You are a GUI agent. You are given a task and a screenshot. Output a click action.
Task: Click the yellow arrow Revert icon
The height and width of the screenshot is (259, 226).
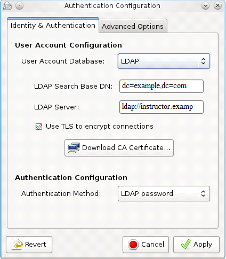[x=18, y=245]
